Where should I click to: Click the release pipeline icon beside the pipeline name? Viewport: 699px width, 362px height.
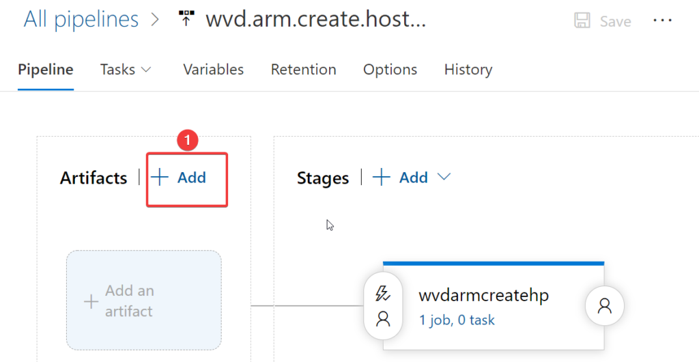click(x=186, y=20)
